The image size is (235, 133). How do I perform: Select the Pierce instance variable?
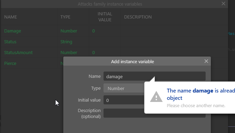[10, 64]
